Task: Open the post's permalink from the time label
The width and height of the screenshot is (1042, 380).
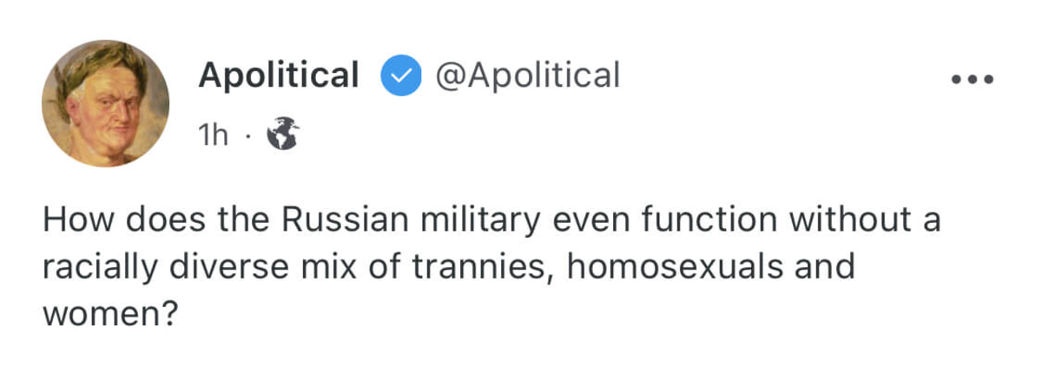Action: (x=214, y=134)
